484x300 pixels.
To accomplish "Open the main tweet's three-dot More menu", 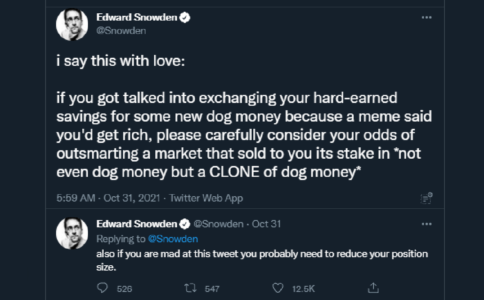I will tap(426, 18).
